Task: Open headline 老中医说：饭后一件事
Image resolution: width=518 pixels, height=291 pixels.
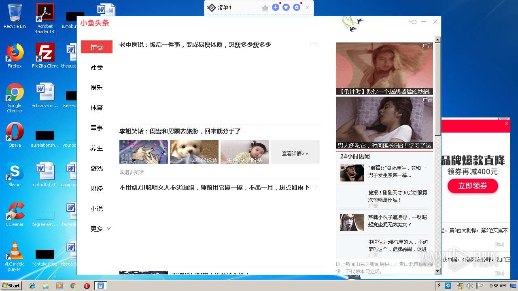Action: [195, 45]
